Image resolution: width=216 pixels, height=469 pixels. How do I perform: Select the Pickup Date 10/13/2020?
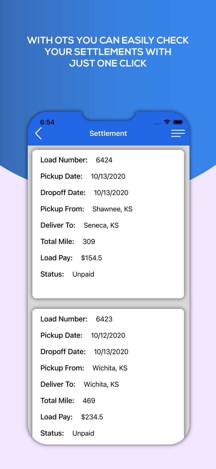coord(108,176)
